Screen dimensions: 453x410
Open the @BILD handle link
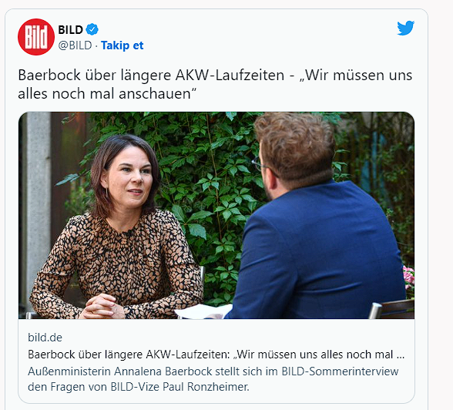point(75,45)
